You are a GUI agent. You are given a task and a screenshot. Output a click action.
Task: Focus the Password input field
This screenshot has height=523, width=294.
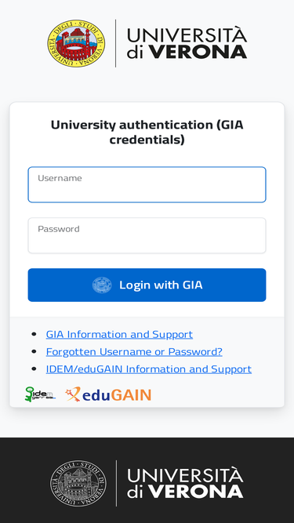(x=147, y=235)
